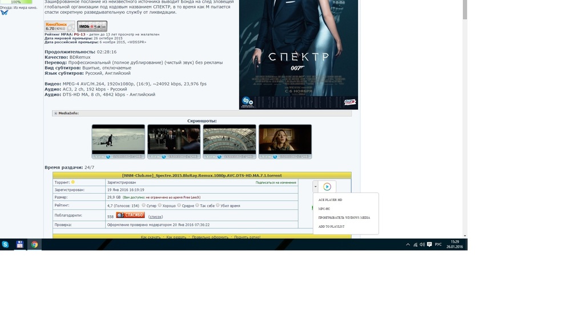Open the action center notification icon

(429, 244)
